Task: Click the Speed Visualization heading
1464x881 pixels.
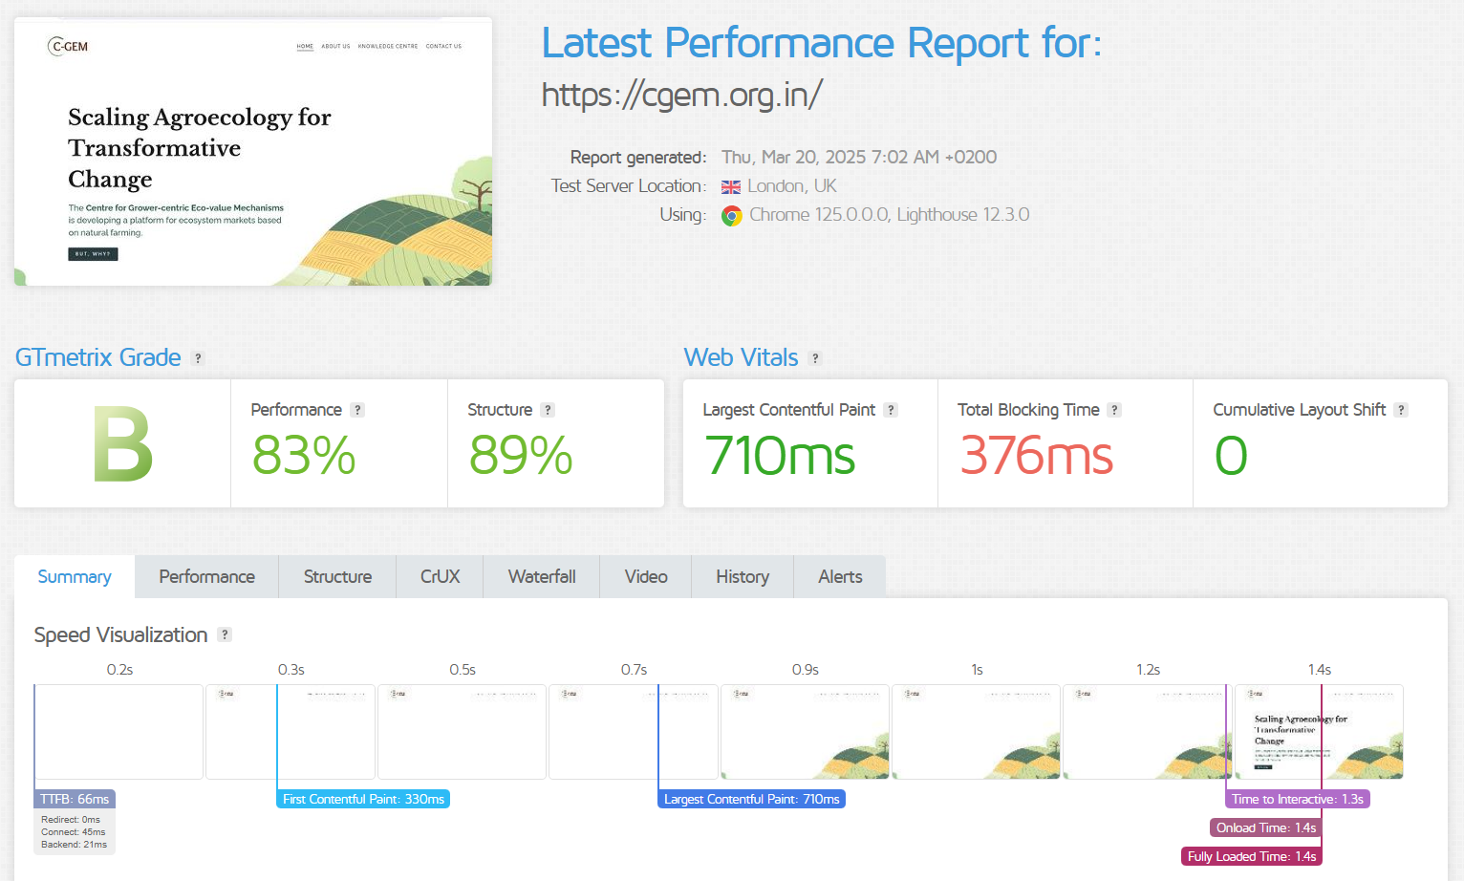Action: tap(120, 635)
